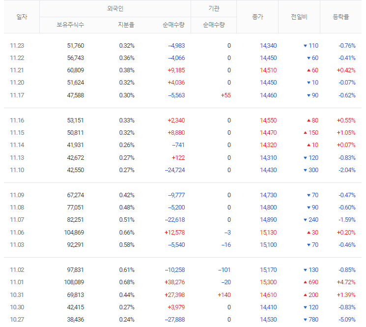Click closing price 14,340
The height and width of the screenshot is (327, 366).
click(x=268, y=46)
